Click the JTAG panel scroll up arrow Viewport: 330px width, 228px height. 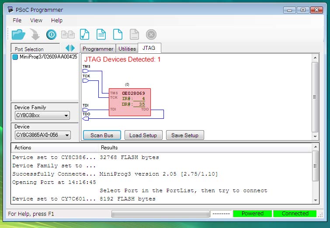tap(315, 57)
